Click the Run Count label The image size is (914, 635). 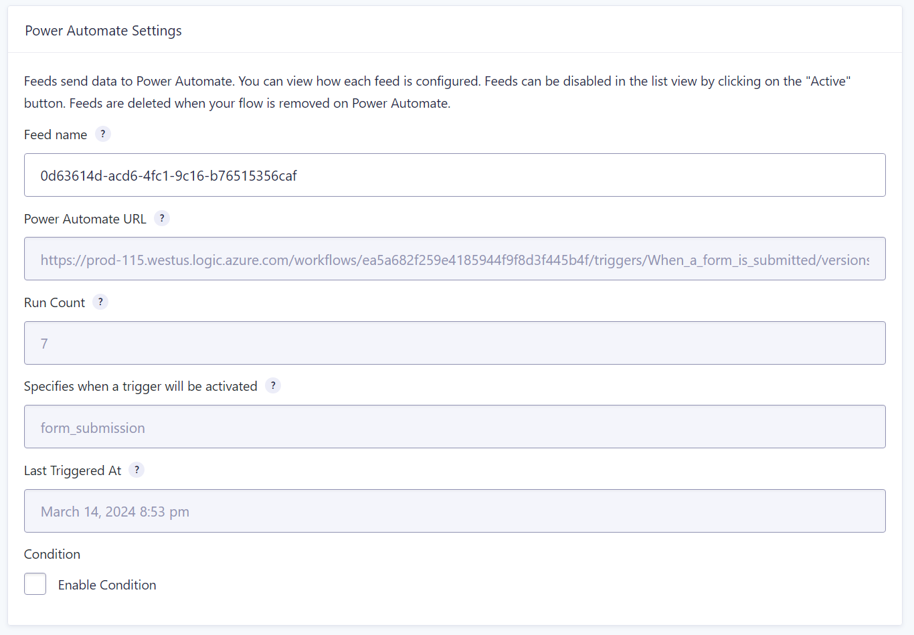(x=54, y=302)
